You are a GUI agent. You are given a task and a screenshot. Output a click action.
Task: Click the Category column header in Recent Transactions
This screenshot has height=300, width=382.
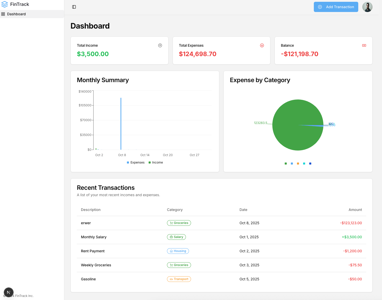tap(175, 210)
